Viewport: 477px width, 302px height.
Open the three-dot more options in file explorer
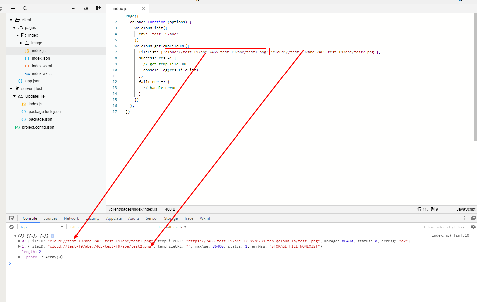(x=74, y=8)
